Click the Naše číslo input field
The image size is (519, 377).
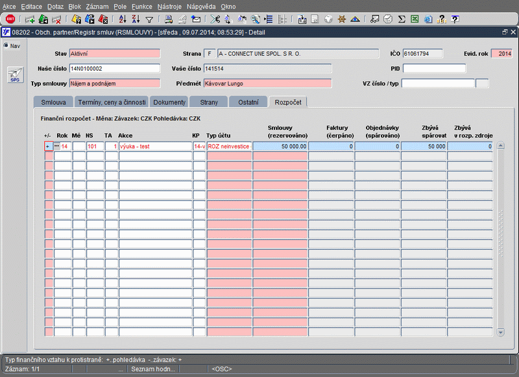click(114, 68)
